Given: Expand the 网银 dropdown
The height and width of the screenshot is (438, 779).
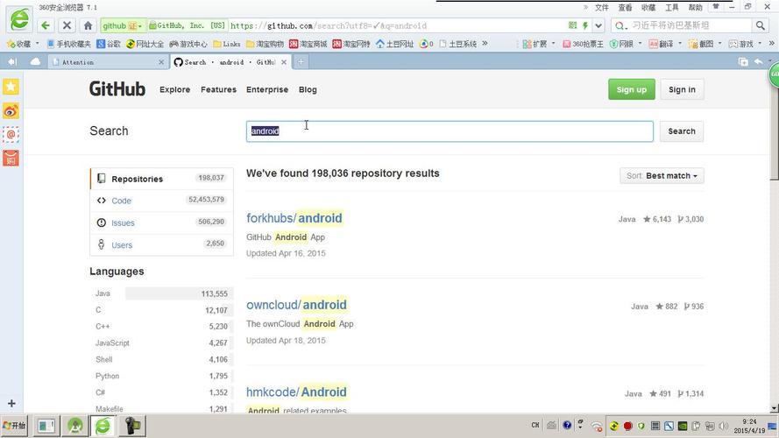Looking at the screenshot, I should pos(640,44).
